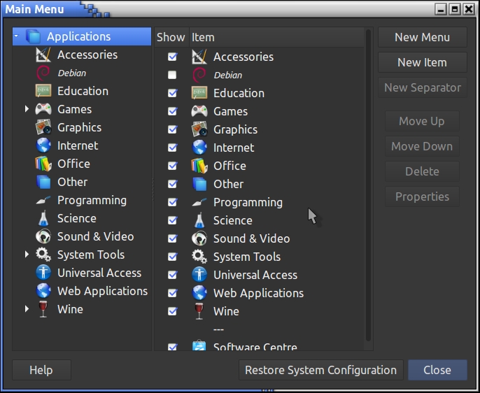Screen dimensions: 480x393
Task: Click the Internet globe icon in Item list
Action: pyautogui.click(x=199, y=148)
